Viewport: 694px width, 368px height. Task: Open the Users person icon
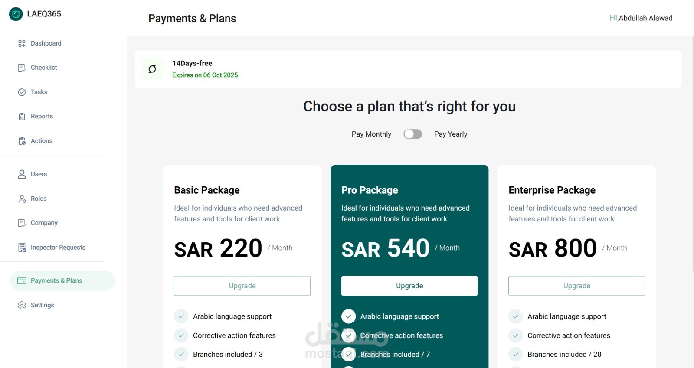pos(22,174)
